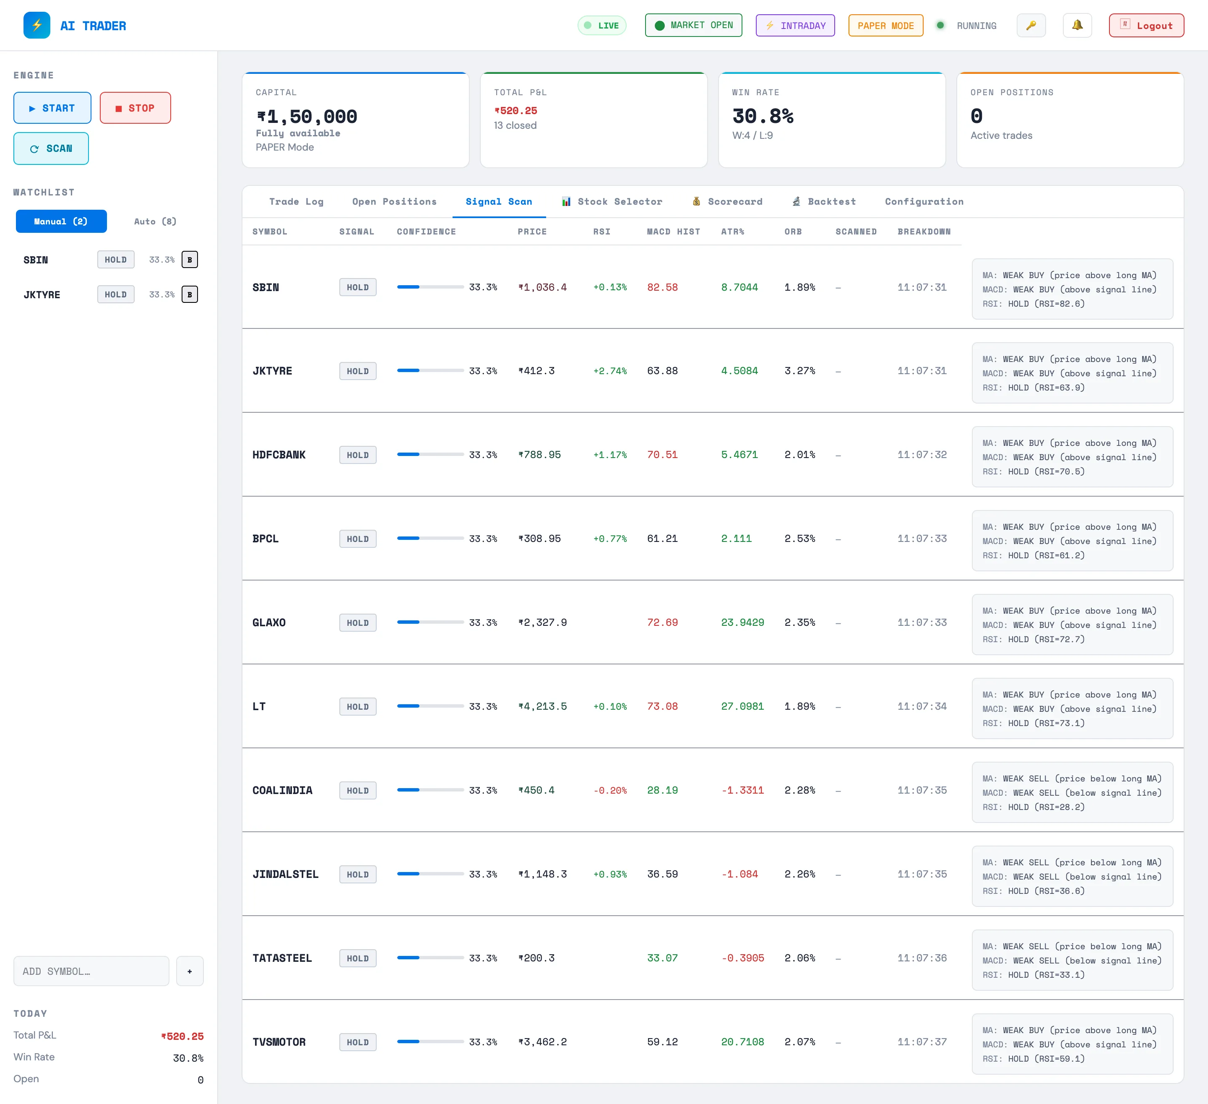The width and height of the screenshot is (1208, 1104).
Task: Click the CONFIDENCE column header
Action: pyautogui.click(x=426, y=232)
